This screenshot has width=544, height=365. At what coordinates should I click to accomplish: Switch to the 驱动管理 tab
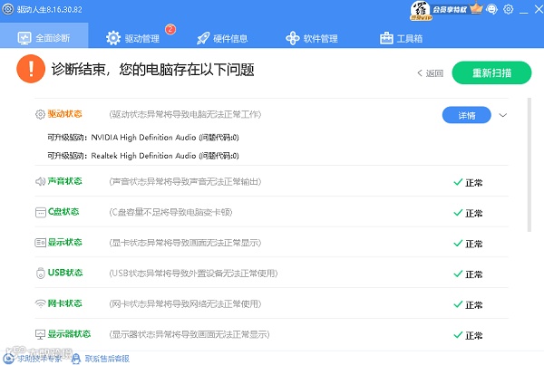[x=133, y=38]
